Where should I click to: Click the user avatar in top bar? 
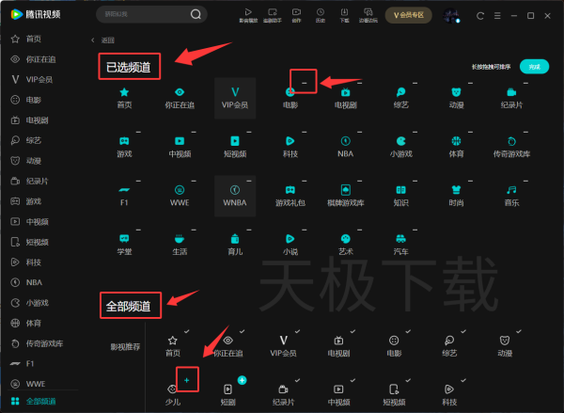450,15
